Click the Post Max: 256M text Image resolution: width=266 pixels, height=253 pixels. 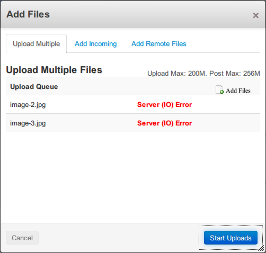pyautogui.click(x=235, y=74)
